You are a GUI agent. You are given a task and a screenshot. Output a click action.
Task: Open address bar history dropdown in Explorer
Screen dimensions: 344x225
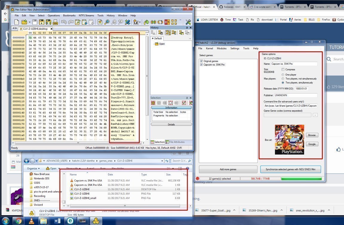tap(162, 161)
